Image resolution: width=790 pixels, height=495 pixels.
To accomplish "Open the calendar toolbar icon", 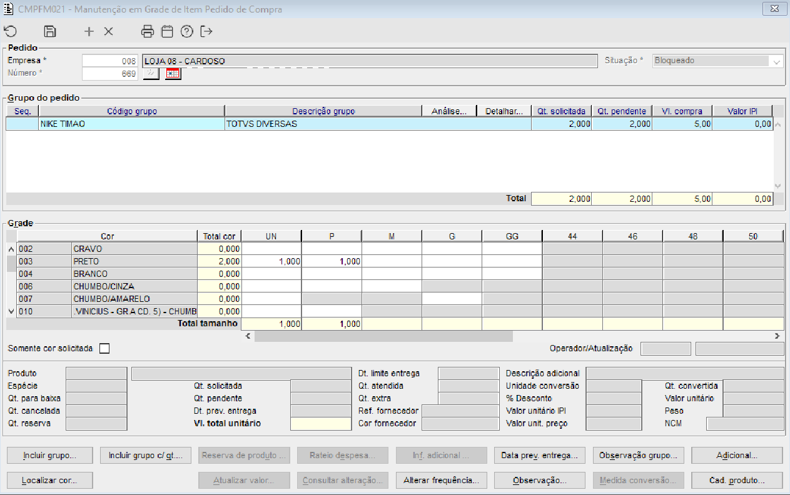I will point(167,31).
